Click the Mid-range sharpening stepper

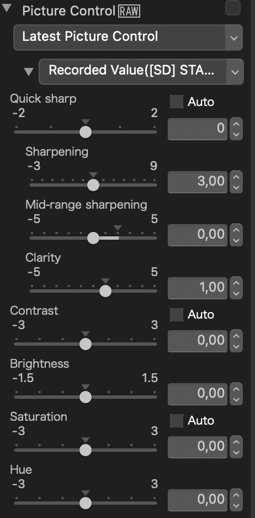[x=236, y=235]
